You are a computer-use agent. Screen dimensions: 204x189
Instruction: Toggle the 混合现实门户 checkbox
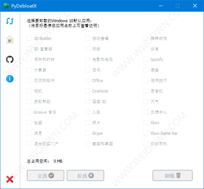point(29,144)
